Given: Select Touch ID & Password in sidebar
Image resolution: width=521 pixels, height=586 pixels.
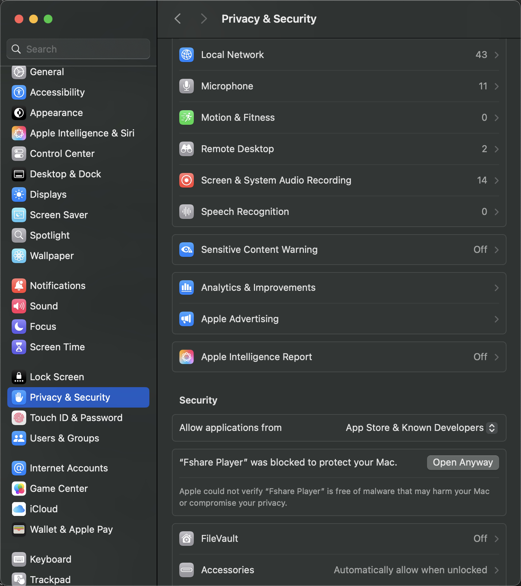Looking at the screenshot, I should click(78, 418).
